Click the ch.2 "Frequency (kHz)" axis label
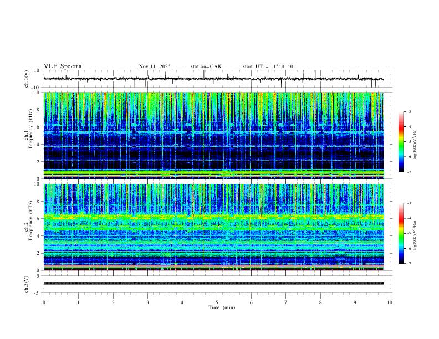 point(30,220)
